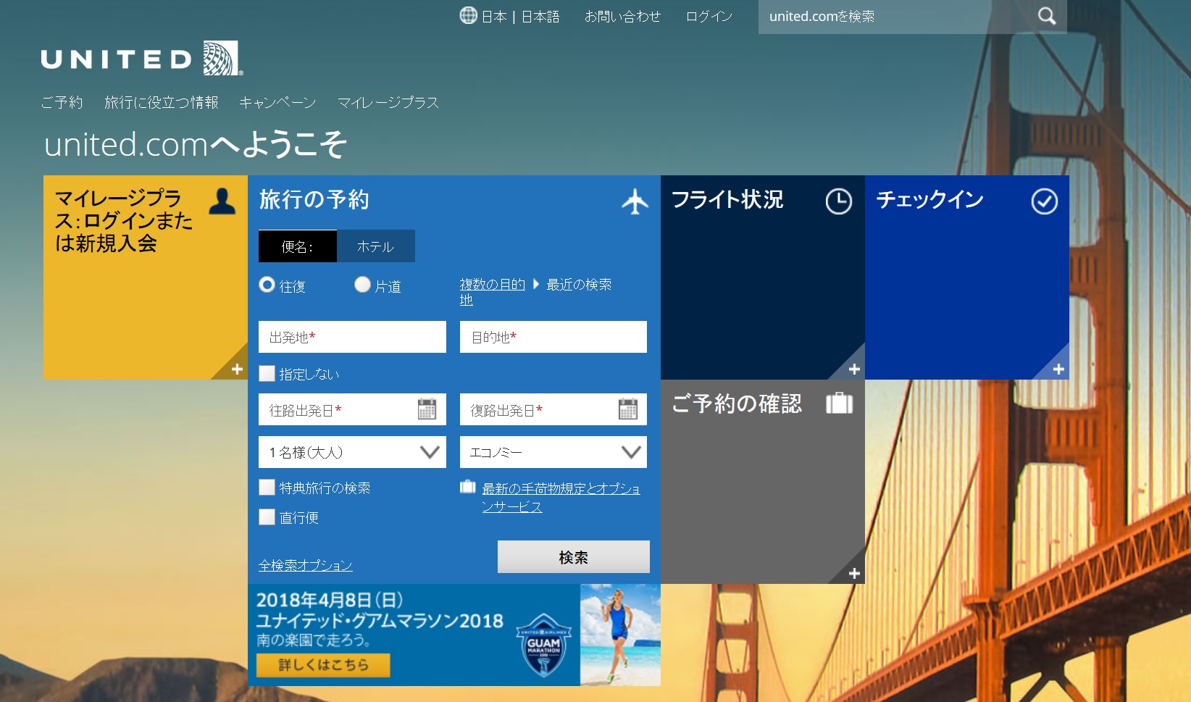Image resolution: width=1191 pixels, height=702 pixels.
Task: Open the 旅行に役立つ情報 menu
Action: 162,103
